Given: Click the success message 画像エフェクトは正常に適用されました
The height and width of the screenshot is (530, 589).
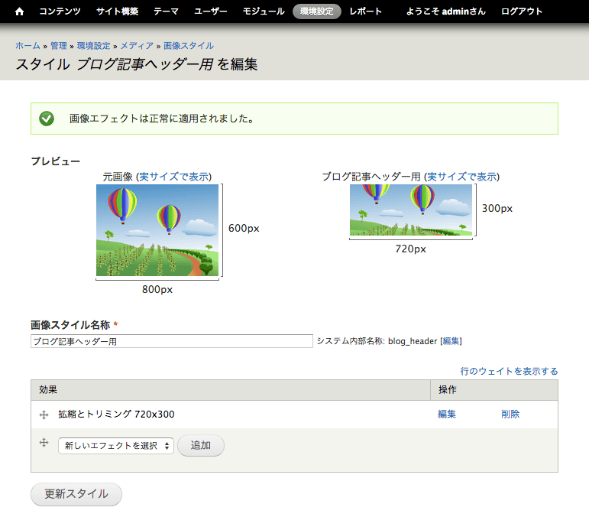Looking at the screenshot, I should (x=162, y=119).
